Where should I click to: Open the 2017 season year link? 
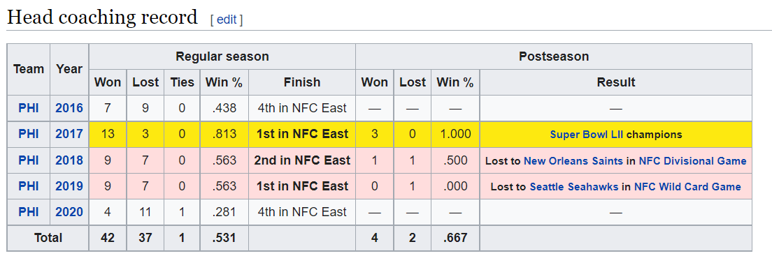69,134
